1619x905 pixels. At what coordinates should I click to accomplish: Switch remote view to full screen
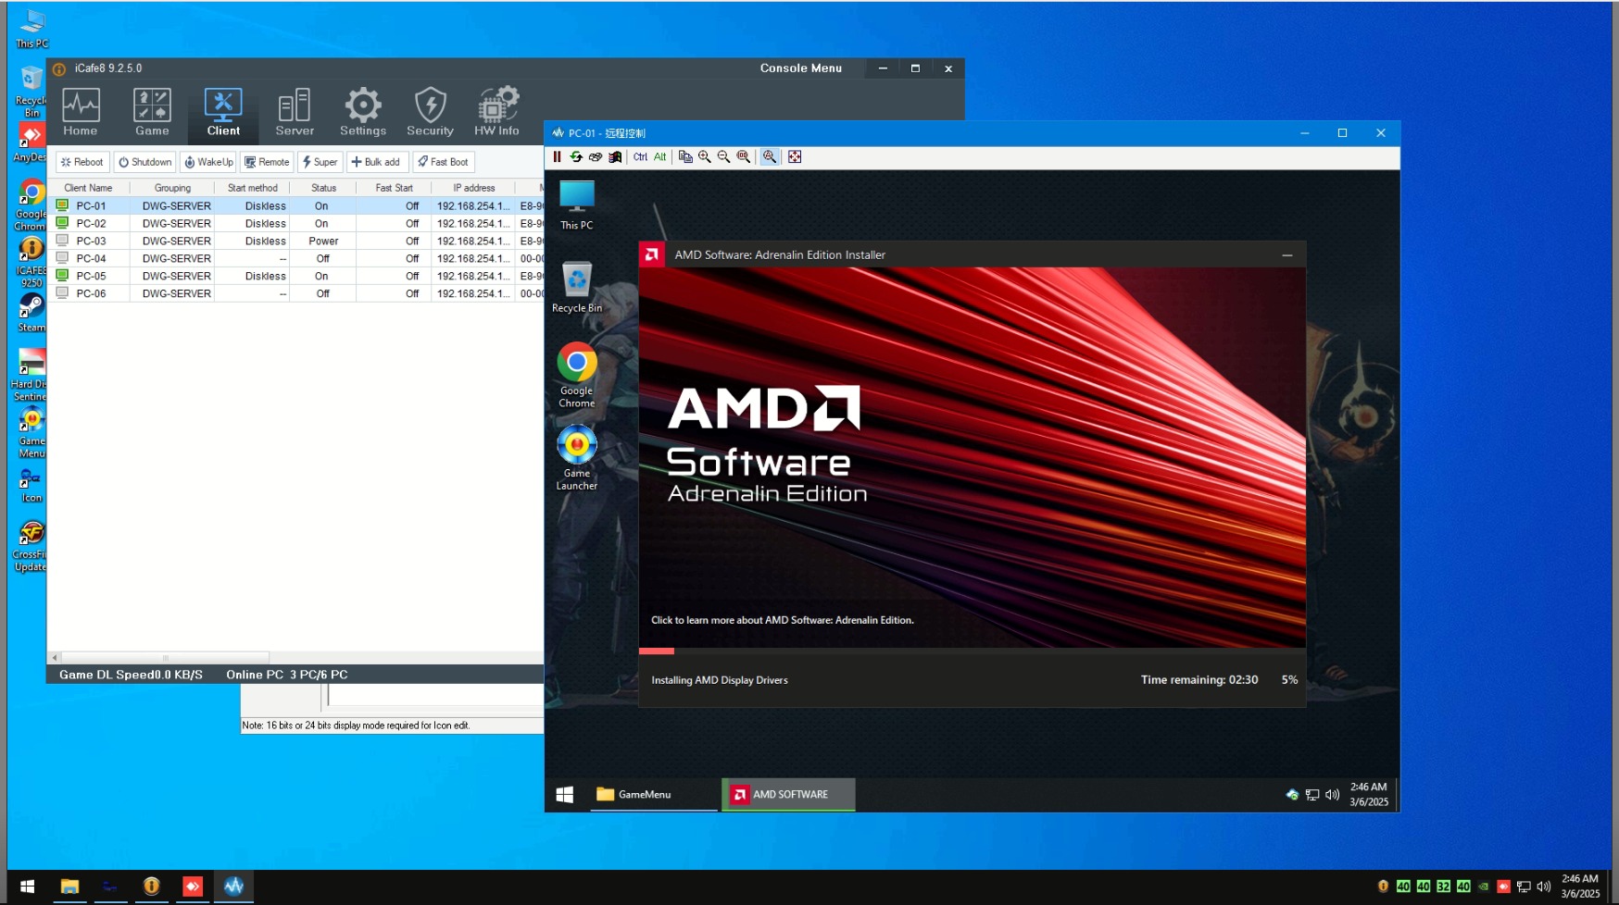[795, 156]
